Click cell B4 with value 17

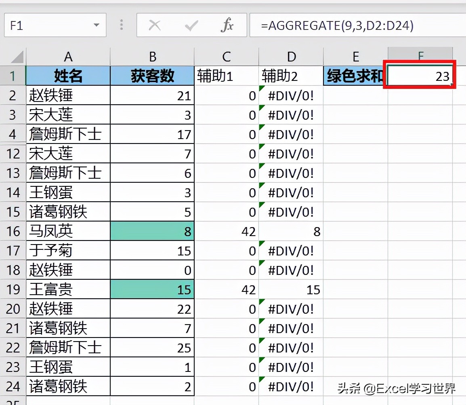tap(152, 134)
